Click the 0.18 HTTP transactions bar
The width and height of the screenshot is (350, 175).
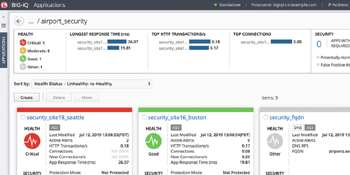pos(200,42)
